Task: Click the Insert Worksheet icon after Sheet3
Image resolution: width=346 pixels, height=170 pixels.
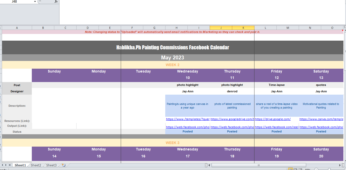Action: tap(64, 165)
